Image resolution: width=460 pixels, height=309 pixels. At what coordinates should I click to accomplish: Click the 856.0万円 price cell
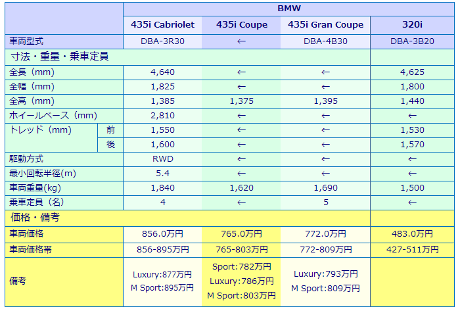(x=162, y=234)
